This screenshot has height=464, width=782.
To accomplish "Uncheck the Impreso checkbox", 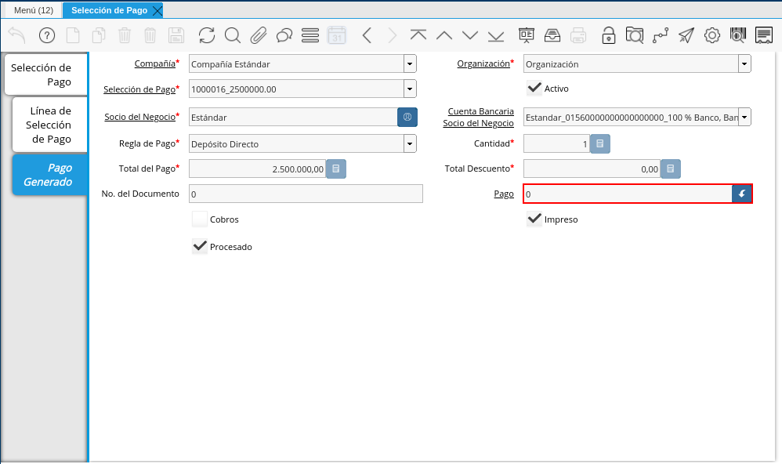I will [x=534, y=219].
